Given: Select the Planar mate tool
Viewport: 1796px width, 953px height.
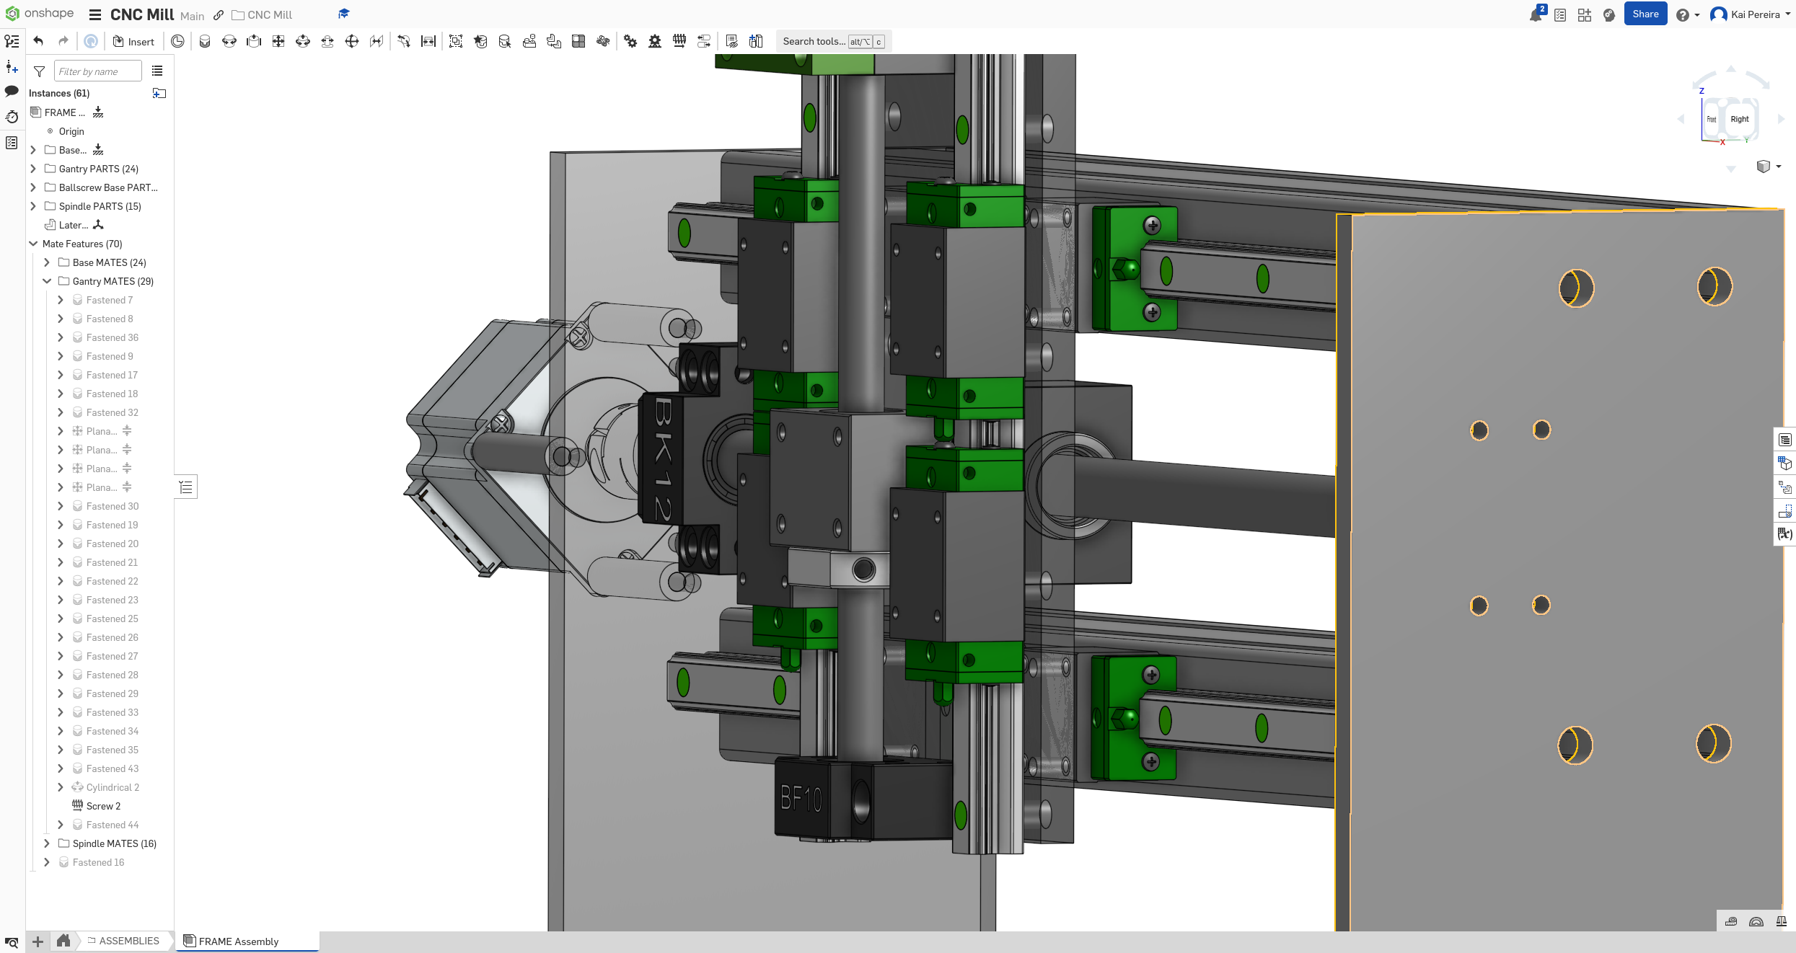Looking at the screenshot, I should pos(278,41).
